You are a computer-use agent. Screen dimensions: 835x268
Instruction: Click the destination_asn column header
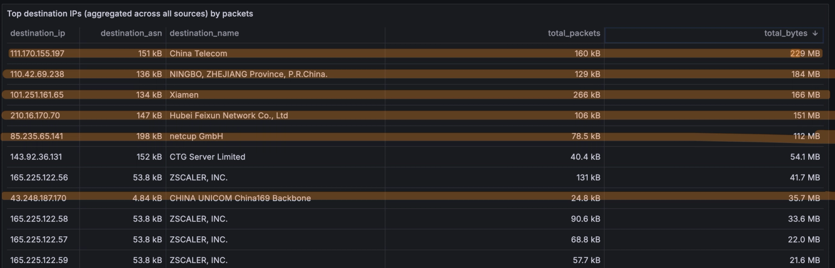pos(131,33)
